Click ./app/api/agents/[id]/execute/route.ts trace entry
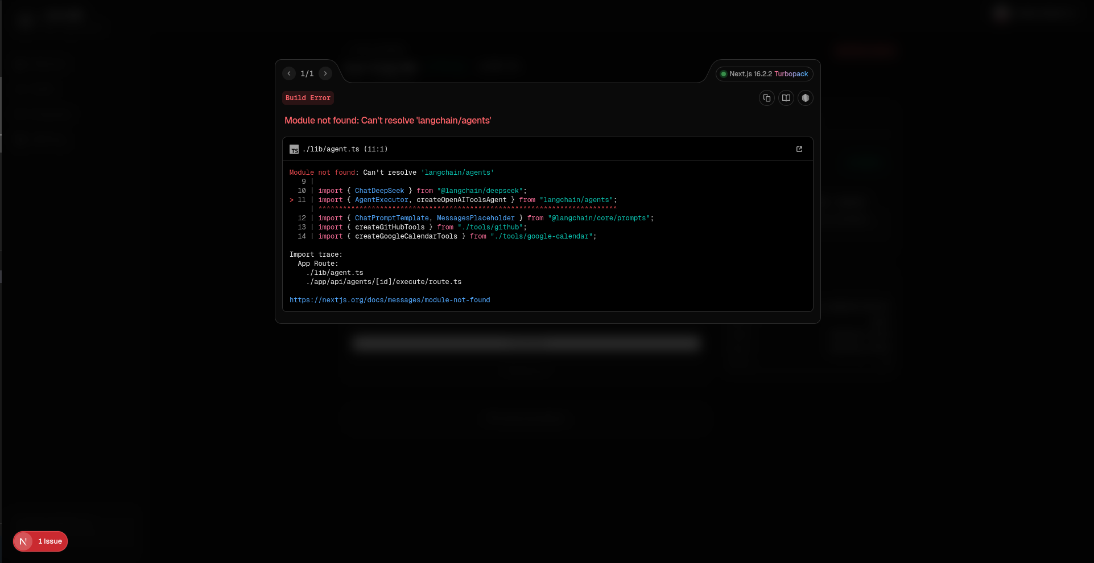The width and height of the screenshot is (1094, 563). pyautogui.click(x=384, y=282)
